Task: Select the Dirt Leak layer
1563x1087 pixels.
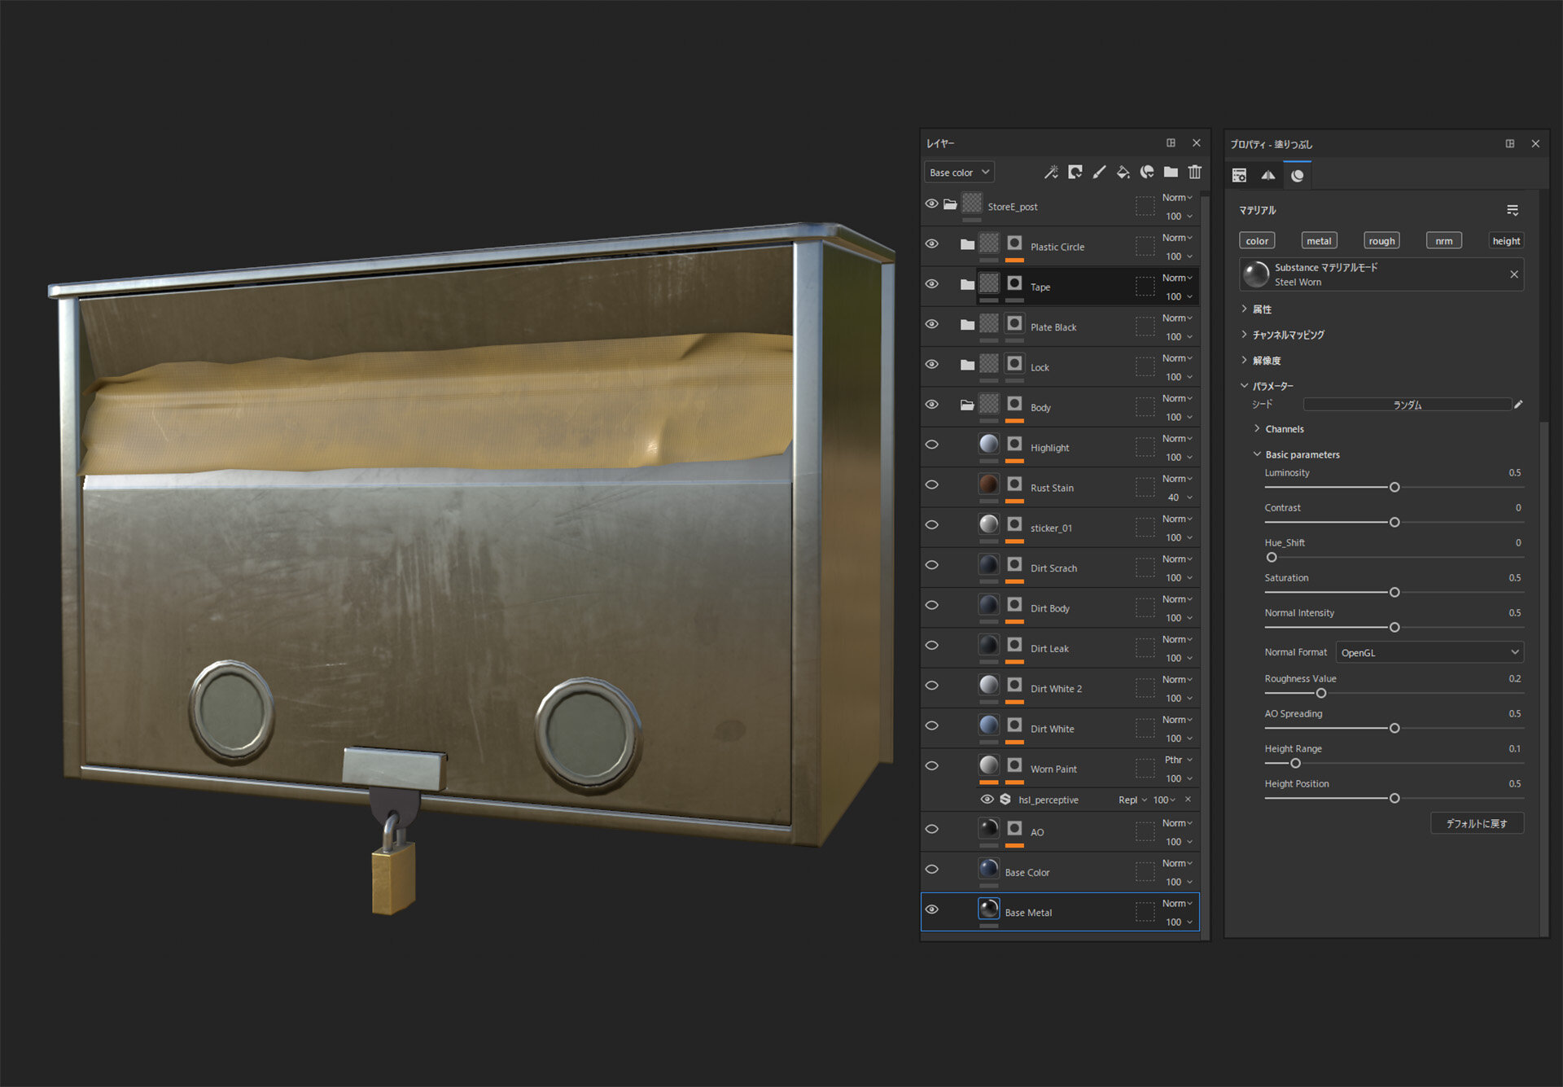Action: [x=1049, y=649]
